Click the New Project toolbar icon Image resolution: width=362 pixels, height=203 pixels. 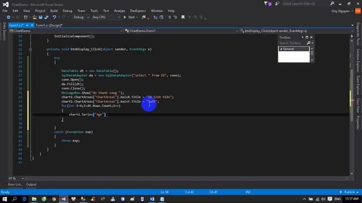25,17
